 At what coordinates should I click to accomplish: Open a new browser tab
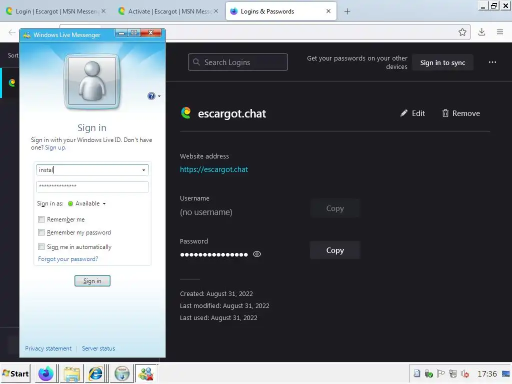347,11
